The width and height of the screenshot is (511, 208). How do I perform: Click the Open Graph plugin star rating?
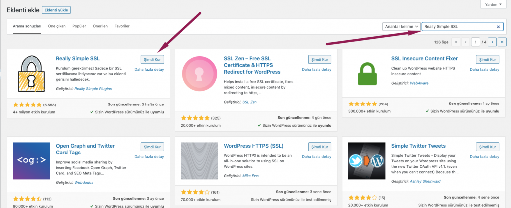[x=28, y=199]
